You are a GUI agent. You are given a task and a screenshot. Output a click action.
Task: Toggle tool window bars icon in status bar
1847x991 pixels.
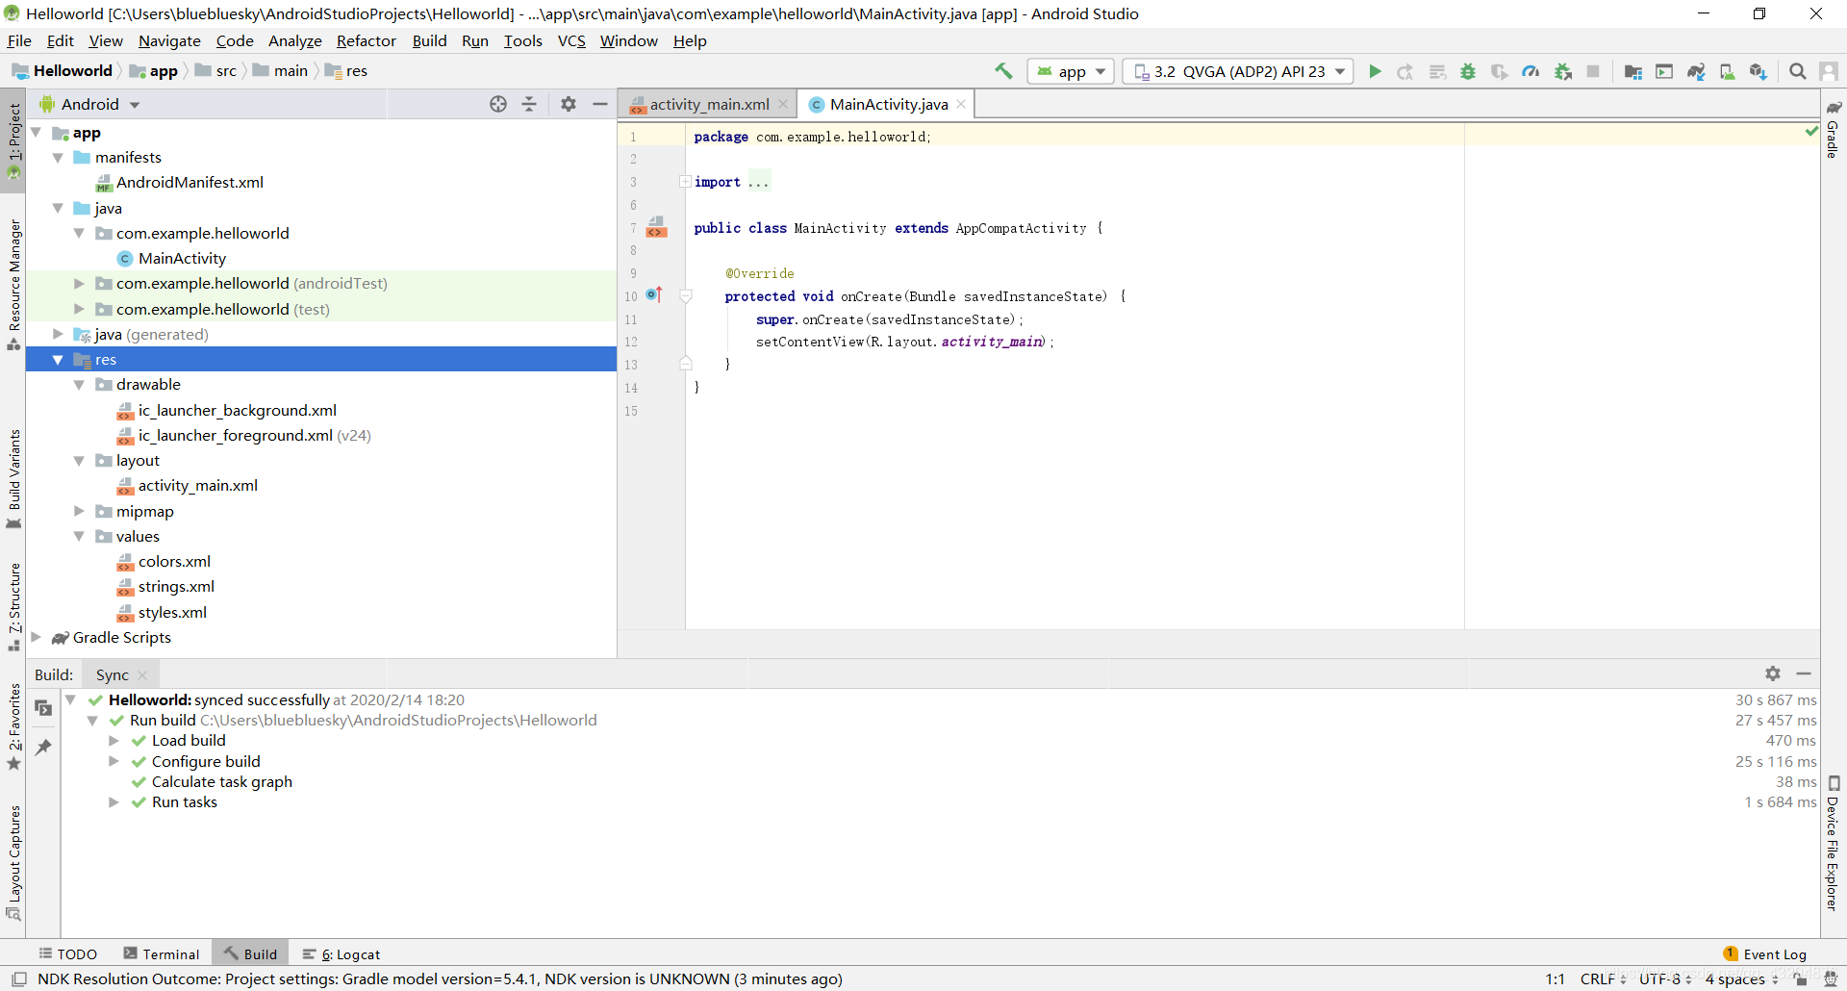[18, 978]
